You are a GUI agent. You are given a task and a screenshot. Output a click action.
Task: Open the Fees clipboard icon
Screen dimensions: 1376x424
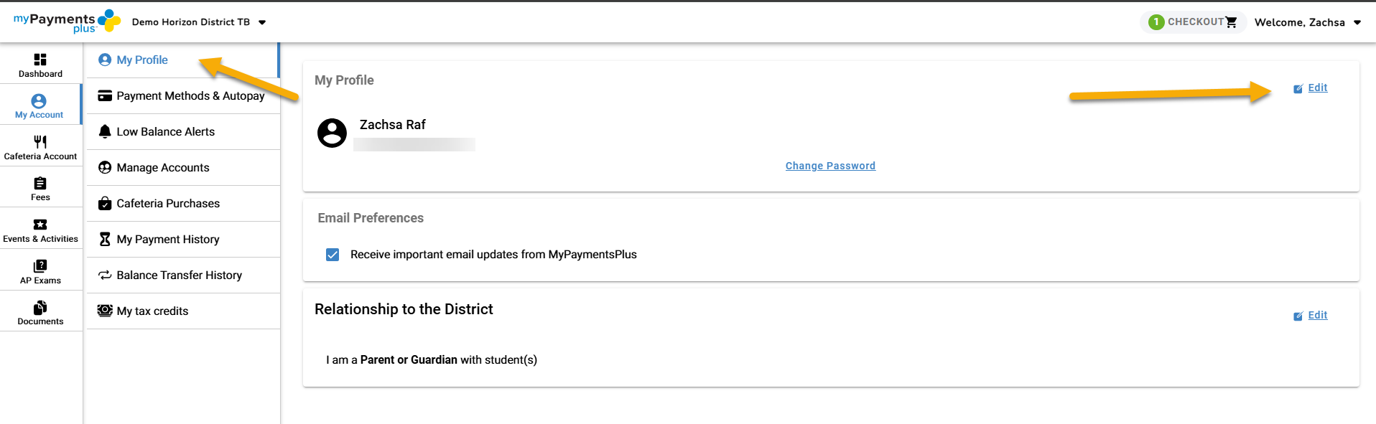click(40, 184)
